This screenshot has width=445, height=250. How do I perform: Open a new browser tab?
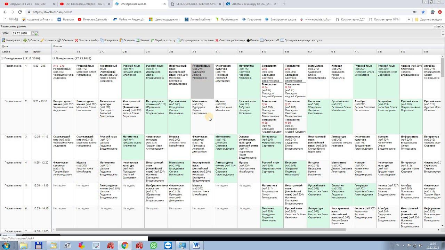(284, 4)
